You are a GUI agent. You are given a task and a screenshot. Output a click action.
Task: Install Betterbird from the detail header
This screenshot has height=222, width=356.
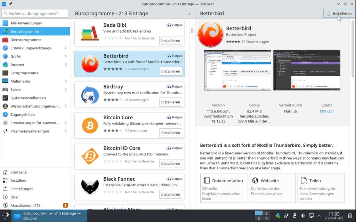tap(339, 14)
